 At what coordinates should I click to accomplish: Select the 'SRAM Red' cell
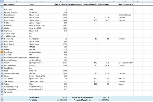[x=41, y=31]
